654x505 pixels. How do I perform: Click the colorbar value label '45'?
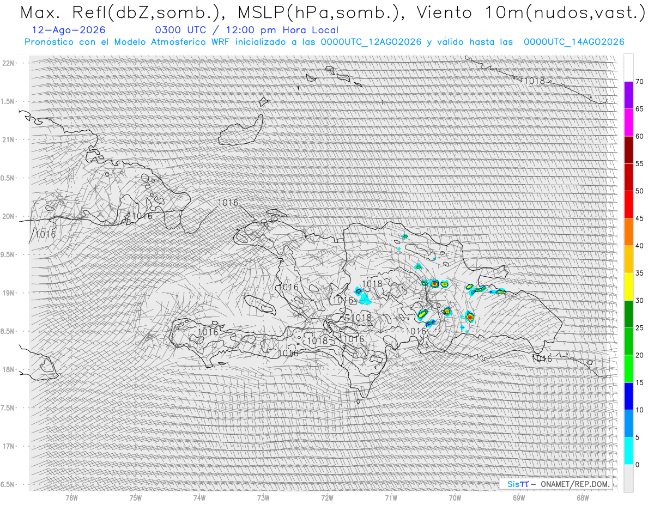[639, 218]
